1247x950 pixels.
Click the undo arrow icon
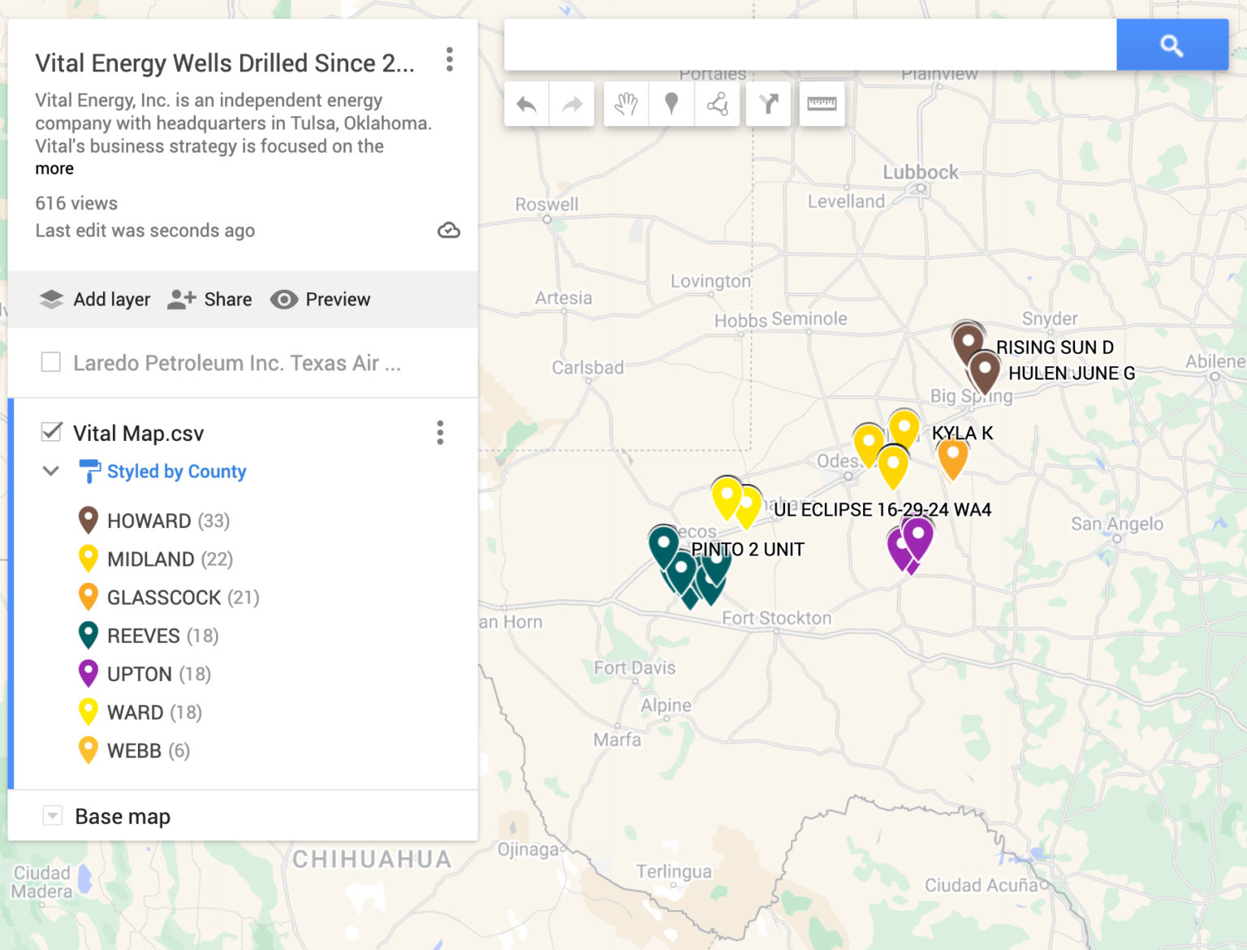(527, 104)
